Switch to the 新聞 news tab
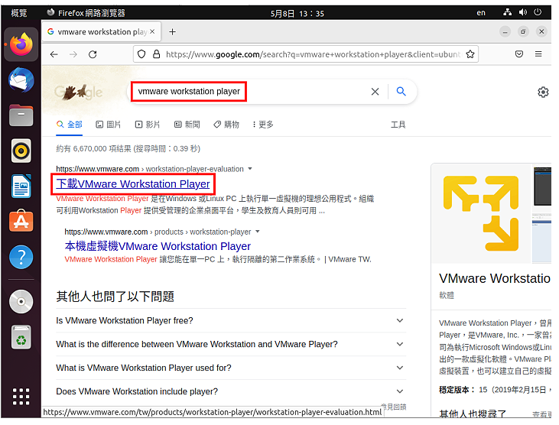 [x=187, y=125]
